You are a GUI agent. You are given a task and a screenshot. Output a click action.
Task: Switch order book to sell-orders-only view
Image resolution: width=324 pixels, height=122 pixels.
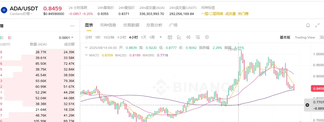10,38
